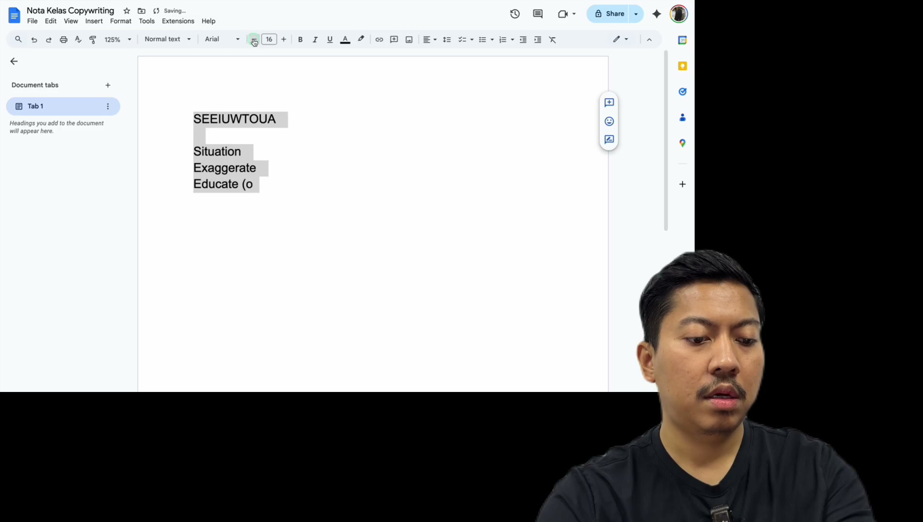The width and height of the screenshot is (923, 522).
Task: Click the font size field
Action: 269,39
